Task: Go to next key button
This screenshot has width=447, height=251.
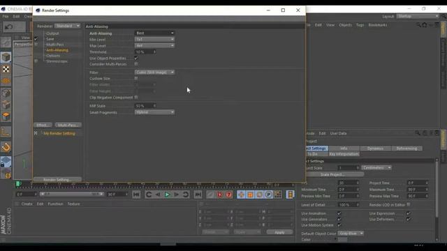Action: 186,195
